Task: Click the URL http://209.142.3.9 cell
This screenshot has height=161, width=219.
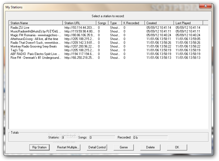Action: tap(80, 43)
